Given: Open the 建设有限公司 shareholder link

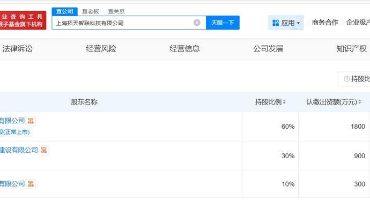Looking at the screenshot, I should click(19, 150).
